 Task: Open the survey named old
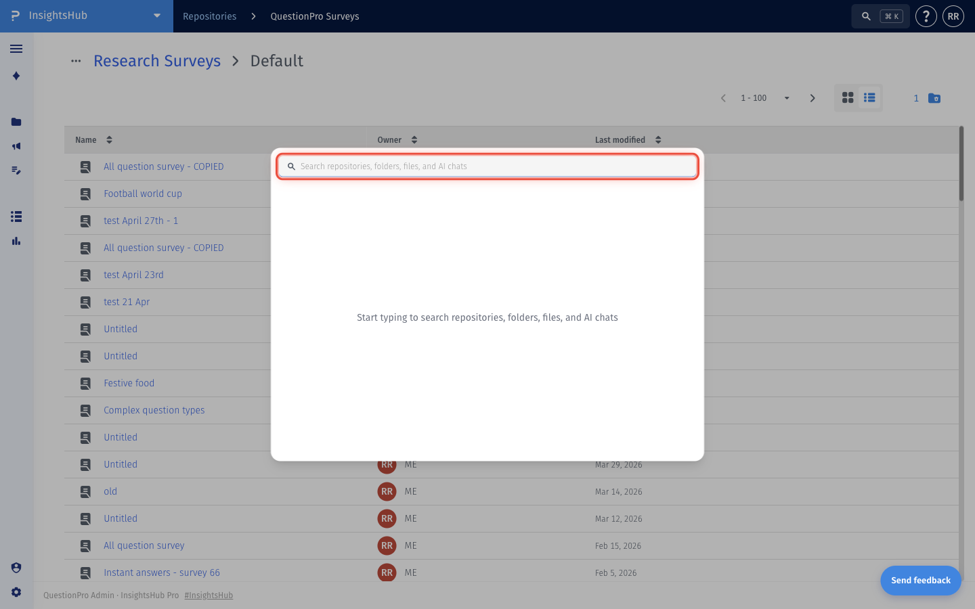pyautogui.click(x=110, y=491)
